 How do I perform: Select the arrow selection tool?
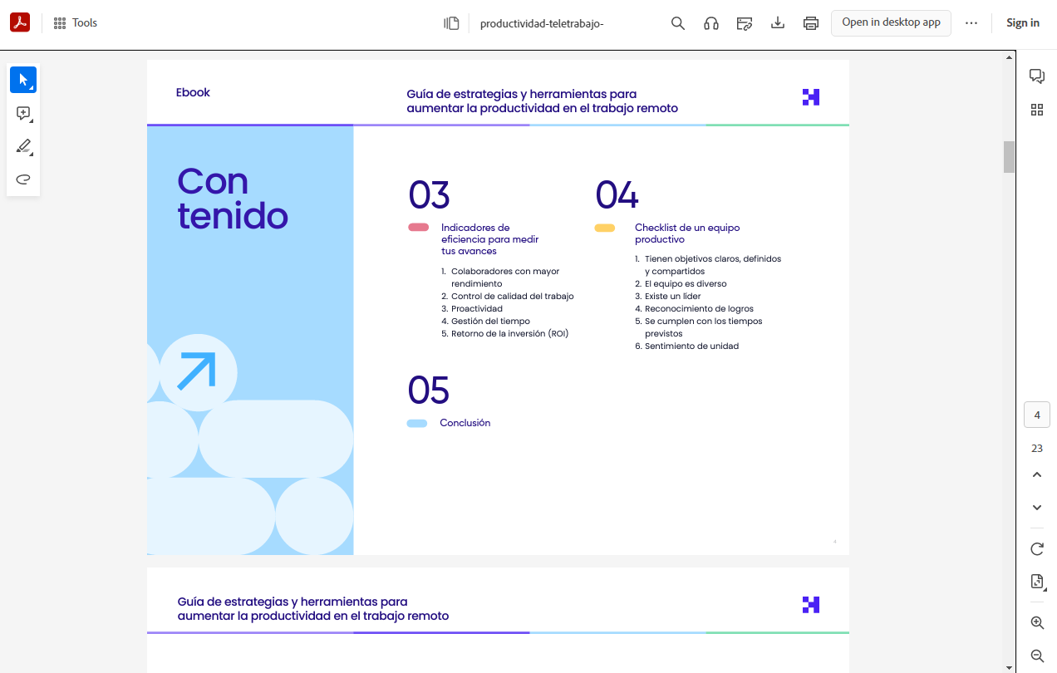pos(22,79)
